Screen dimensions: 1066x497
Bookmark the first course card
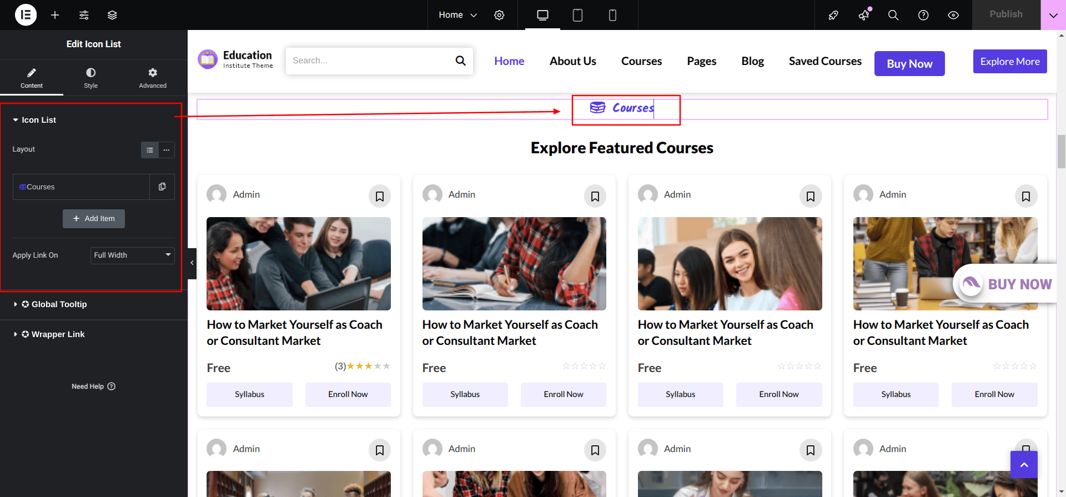point(380,197)
